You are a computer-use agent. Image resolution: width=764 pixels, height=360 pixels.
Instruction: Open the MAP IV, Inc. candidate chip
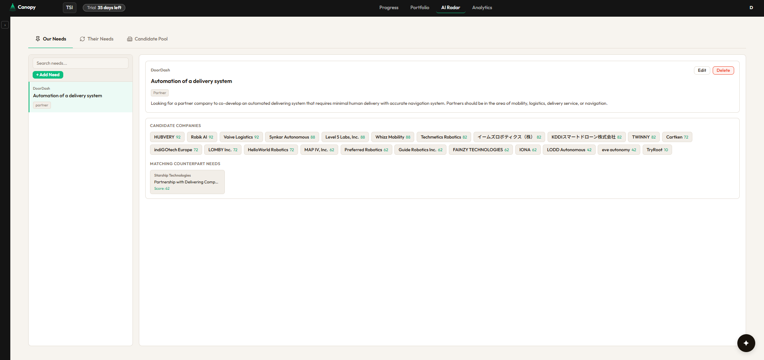tap(319, 150)
